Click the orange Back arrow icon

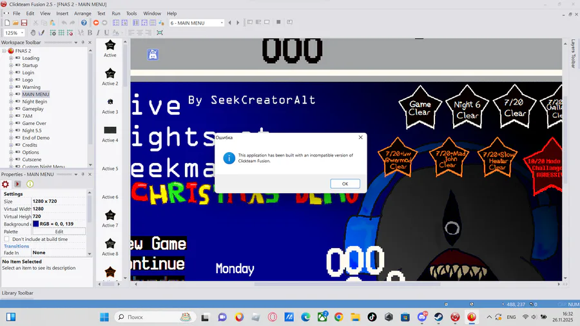tap(96, 23)
